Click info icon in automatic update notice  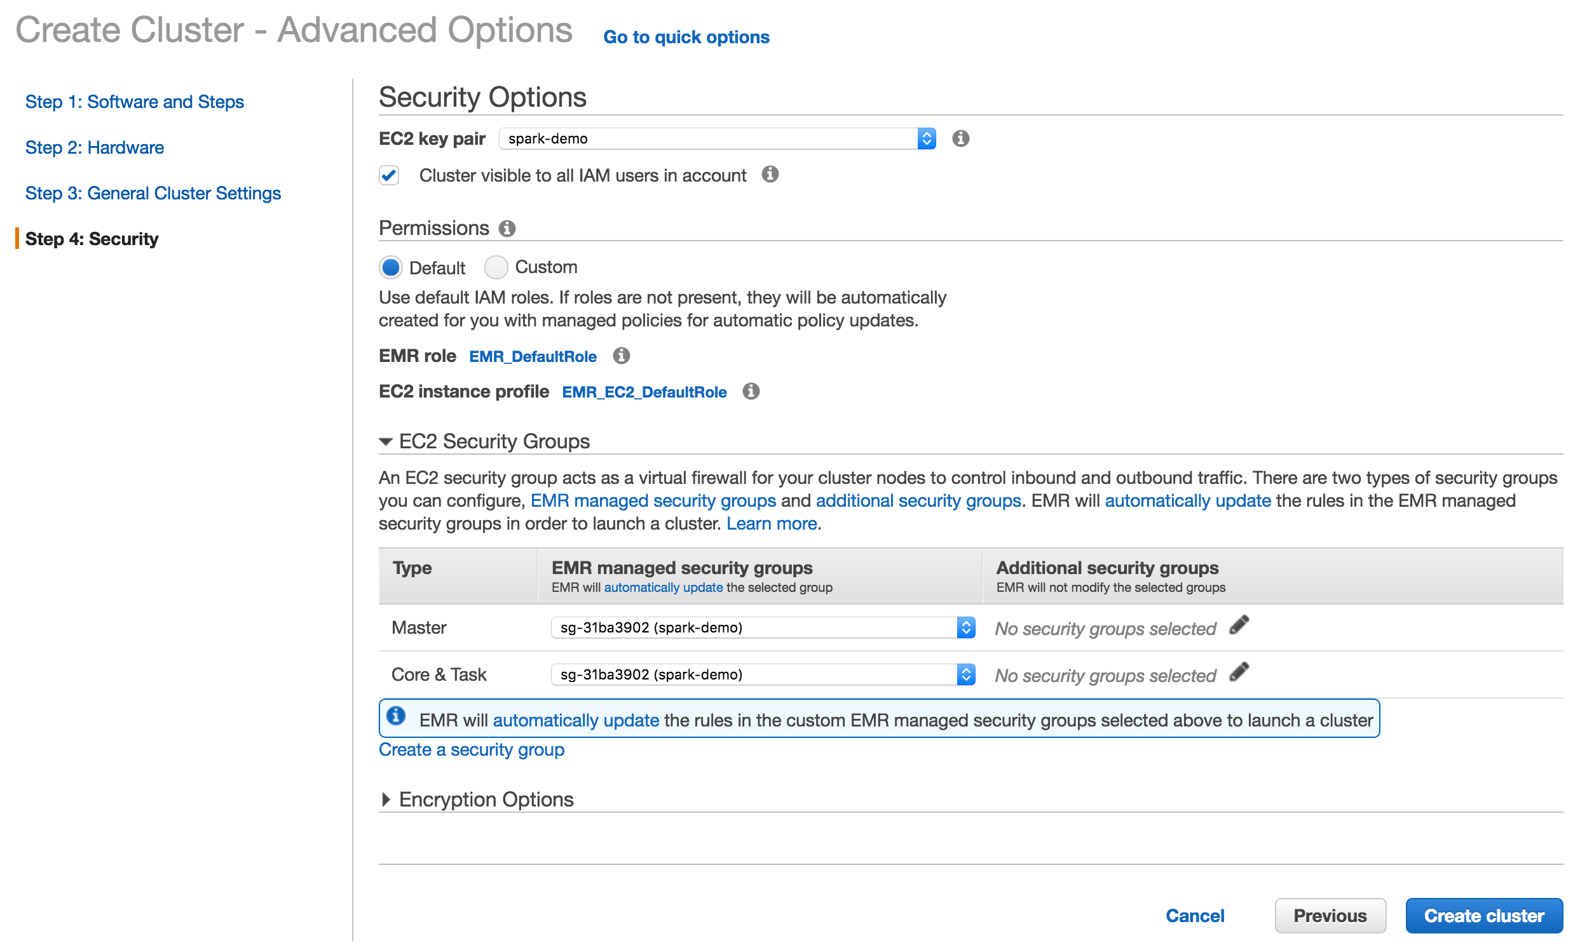coord(396,716)
